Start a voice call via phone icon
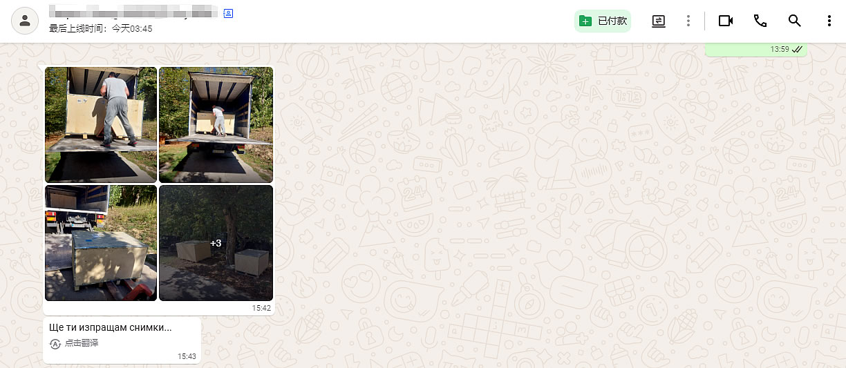Screen dimensions: 846x368 [x=760, y=21]
